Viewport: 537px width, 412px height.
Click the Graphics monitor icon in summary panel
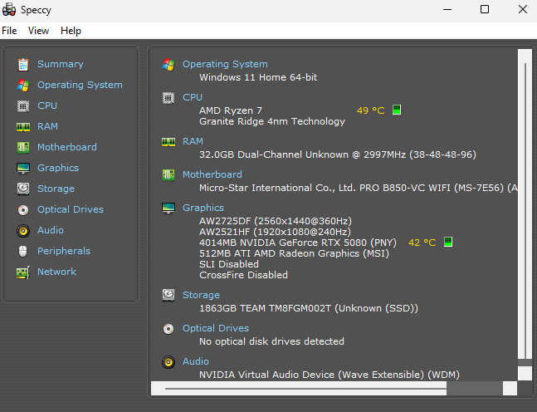168,208
